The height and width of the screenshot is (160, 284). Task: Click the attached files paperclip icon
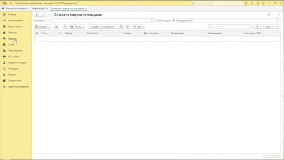point(128,27)
